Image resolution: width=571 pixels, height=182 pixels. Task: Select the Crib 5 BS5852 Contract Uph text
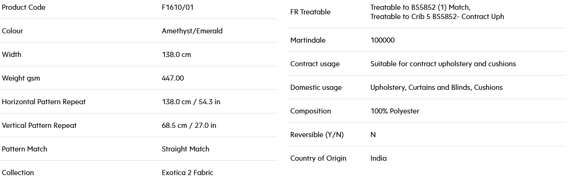click(x=456, y=17)
